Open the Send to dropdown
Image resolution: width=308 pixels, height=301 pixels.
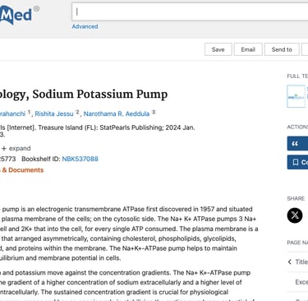click(x=282, y=49)
